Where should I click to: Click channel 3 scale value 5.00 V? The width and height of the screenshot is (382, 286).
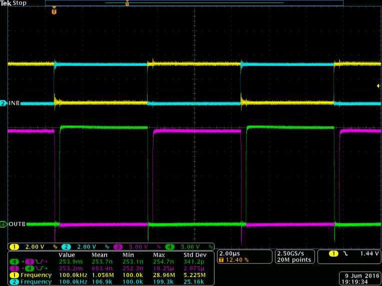[138, 247]
